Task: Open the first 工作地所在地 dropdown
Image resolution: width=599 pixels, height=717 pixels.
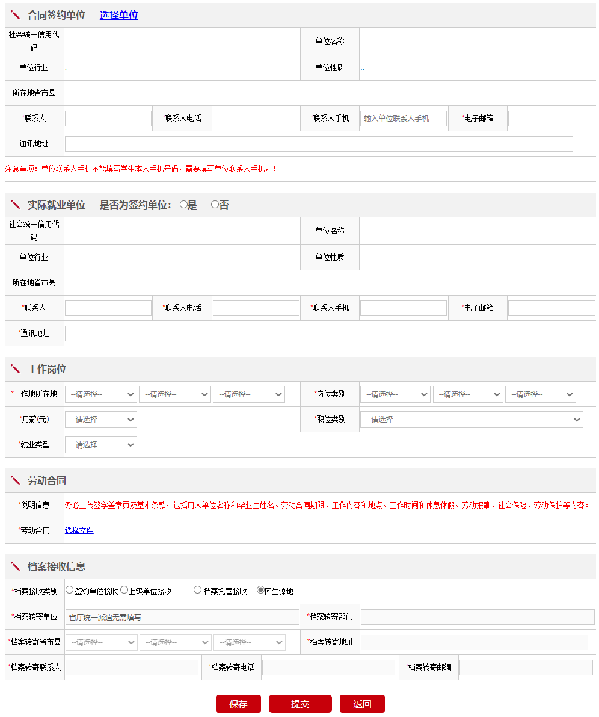Action: (101, 394)
